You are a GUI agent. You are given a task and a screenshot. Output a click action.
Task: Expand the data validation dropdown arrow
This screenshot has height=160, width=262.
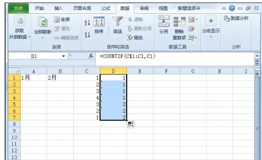pos(197,20)
